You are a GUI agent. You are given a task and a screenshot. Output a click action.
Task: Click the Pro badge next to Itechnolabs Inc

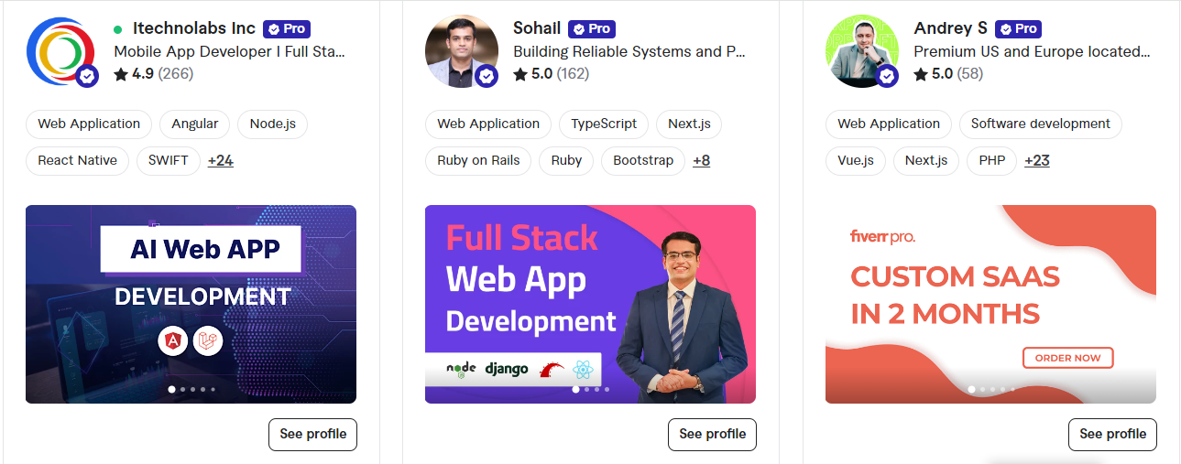click(x=287, y=28)
